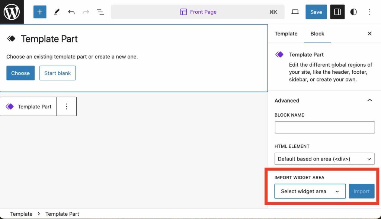This screenshot has width=381, height=219.
Task: Redo the last action
Action: click(86, 12)
